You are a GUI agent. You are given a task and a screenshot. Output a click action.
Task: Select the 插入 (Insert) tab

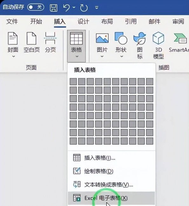coord(60,22)
